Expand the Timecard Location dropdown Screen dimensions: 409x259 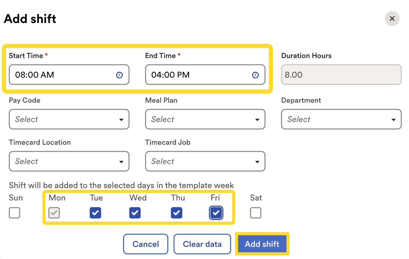[69, 161]
